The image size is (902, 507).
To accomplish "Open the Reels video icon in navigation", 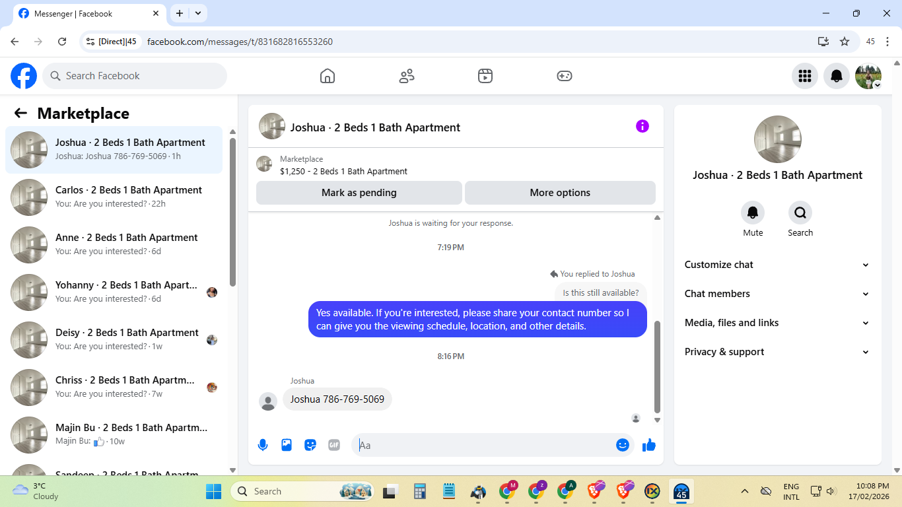I will click(485, 76).
